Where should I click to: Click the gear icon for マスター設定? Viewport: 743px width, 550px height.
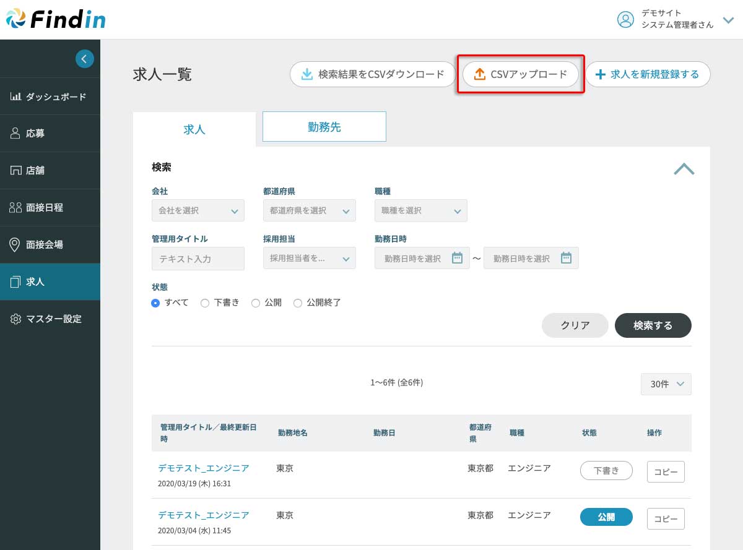coord(16,319)
